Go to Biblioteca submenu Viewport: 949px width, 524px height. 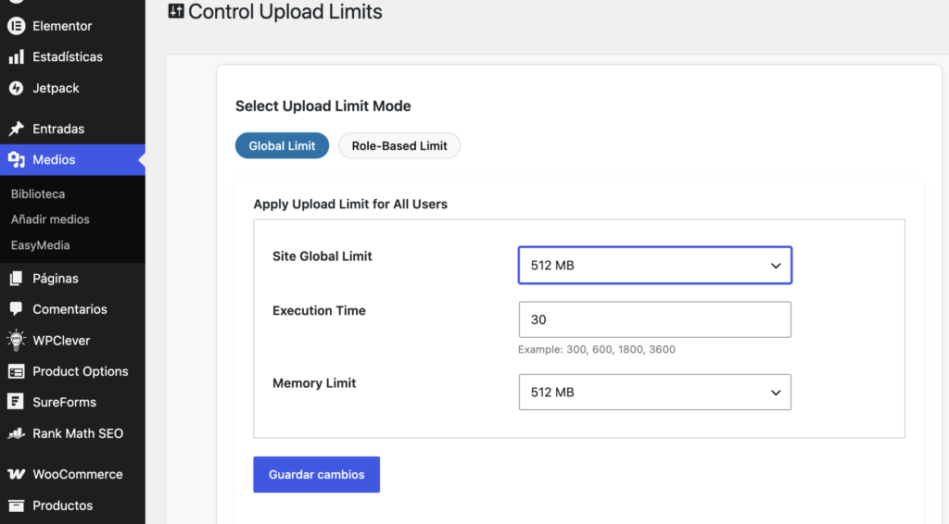tap(38, 194)
